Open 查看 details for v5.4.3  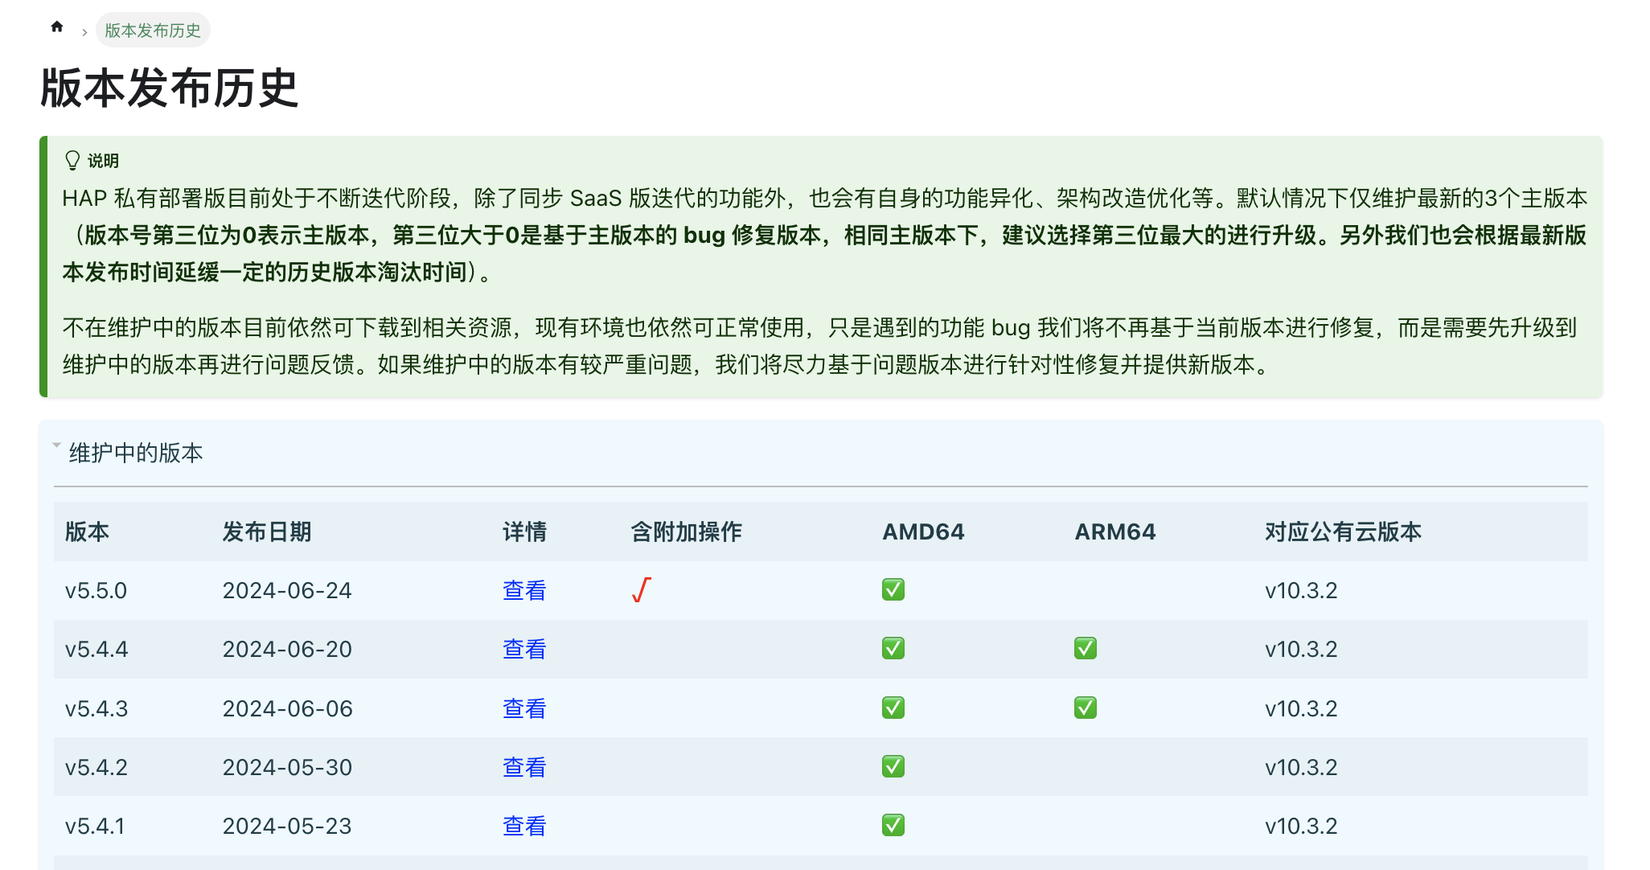tap(523, 708)
